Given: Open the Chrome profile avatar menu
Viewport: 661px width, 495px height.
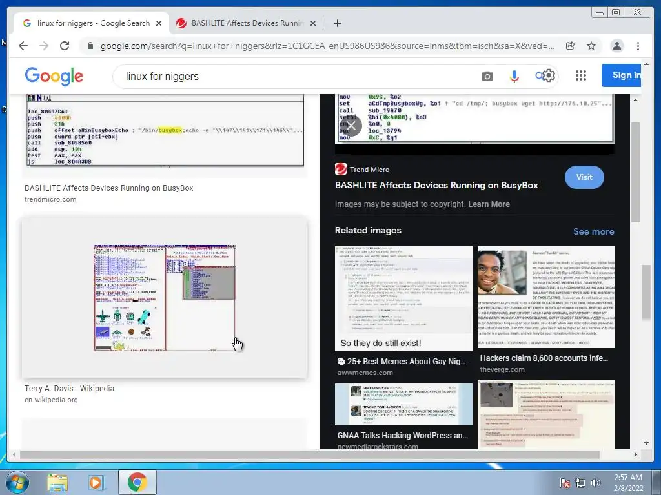Looking at the screenshot, I should [616, 46].
